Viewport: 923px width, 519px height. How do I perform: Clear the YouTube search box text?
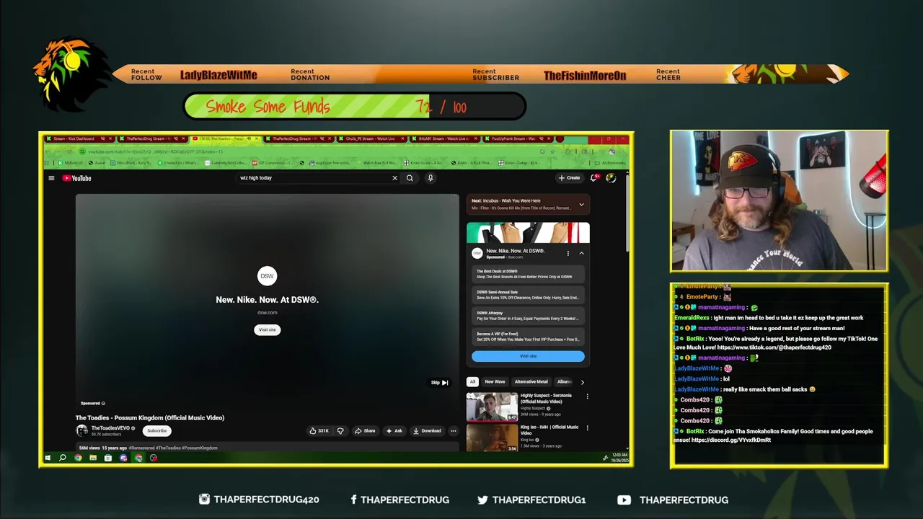[394, 178]
